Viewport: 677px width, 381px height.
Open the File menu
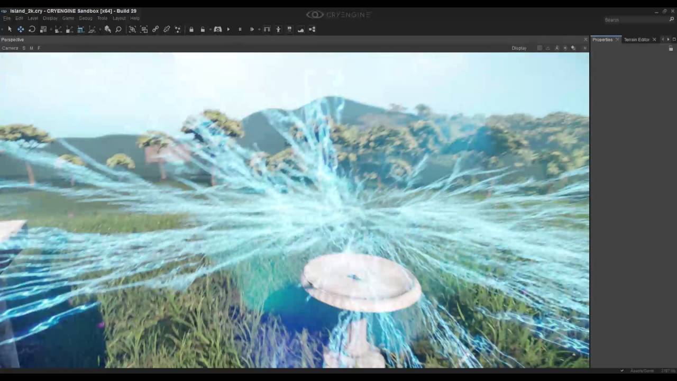click(x=7, y=19)
